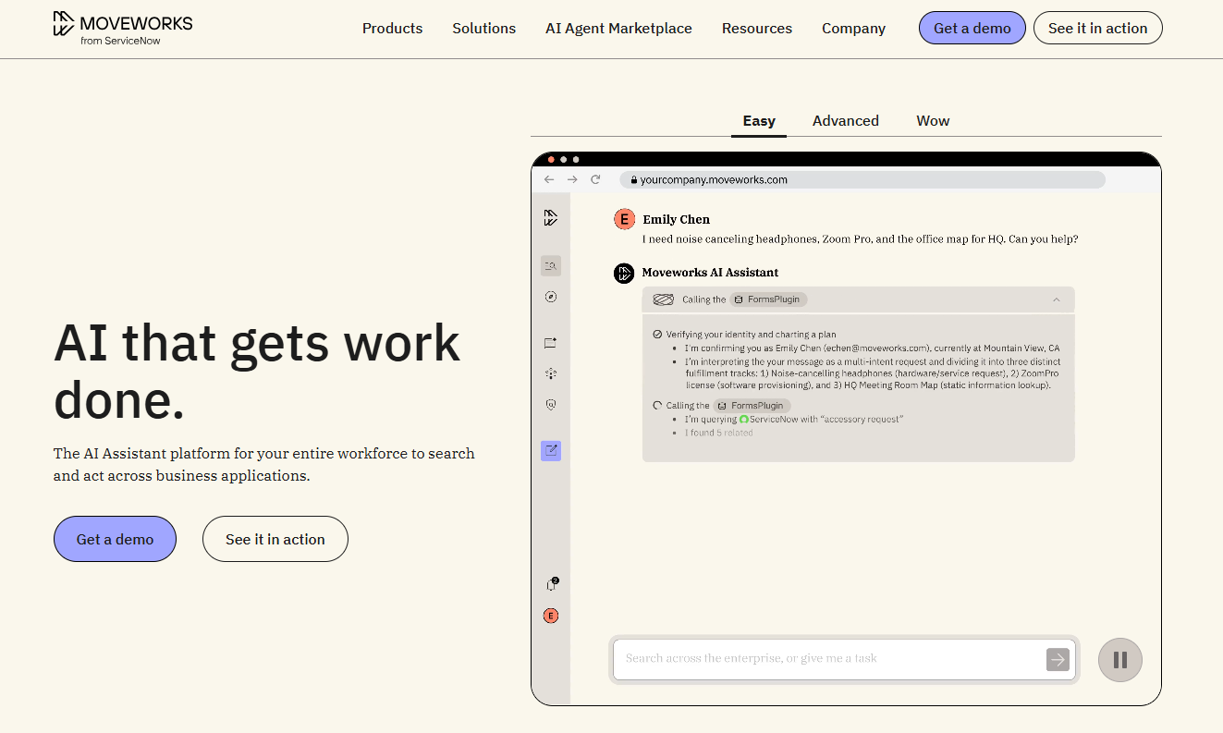Screen dimensions: 1223x733
Task: Click the small E profile avatar in sidebar
Action: click(551, 616)
